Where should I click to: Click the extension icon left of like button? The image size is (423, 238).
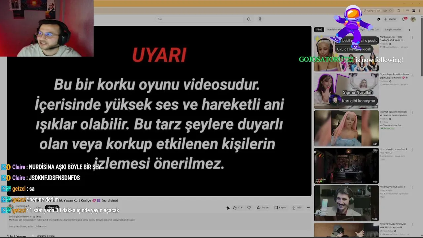(x=228, y=208)
